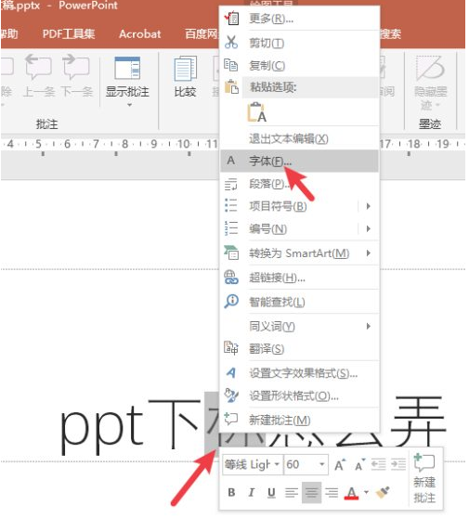Click the hyperlink globe icon

tap(231, 278)
